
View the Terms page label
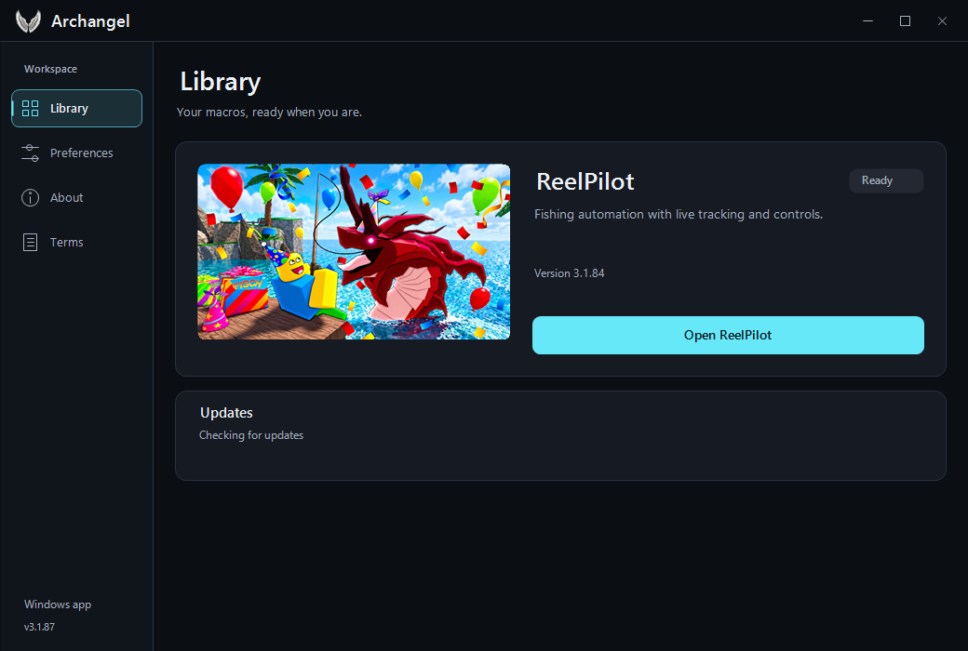[x=67, y=243]
